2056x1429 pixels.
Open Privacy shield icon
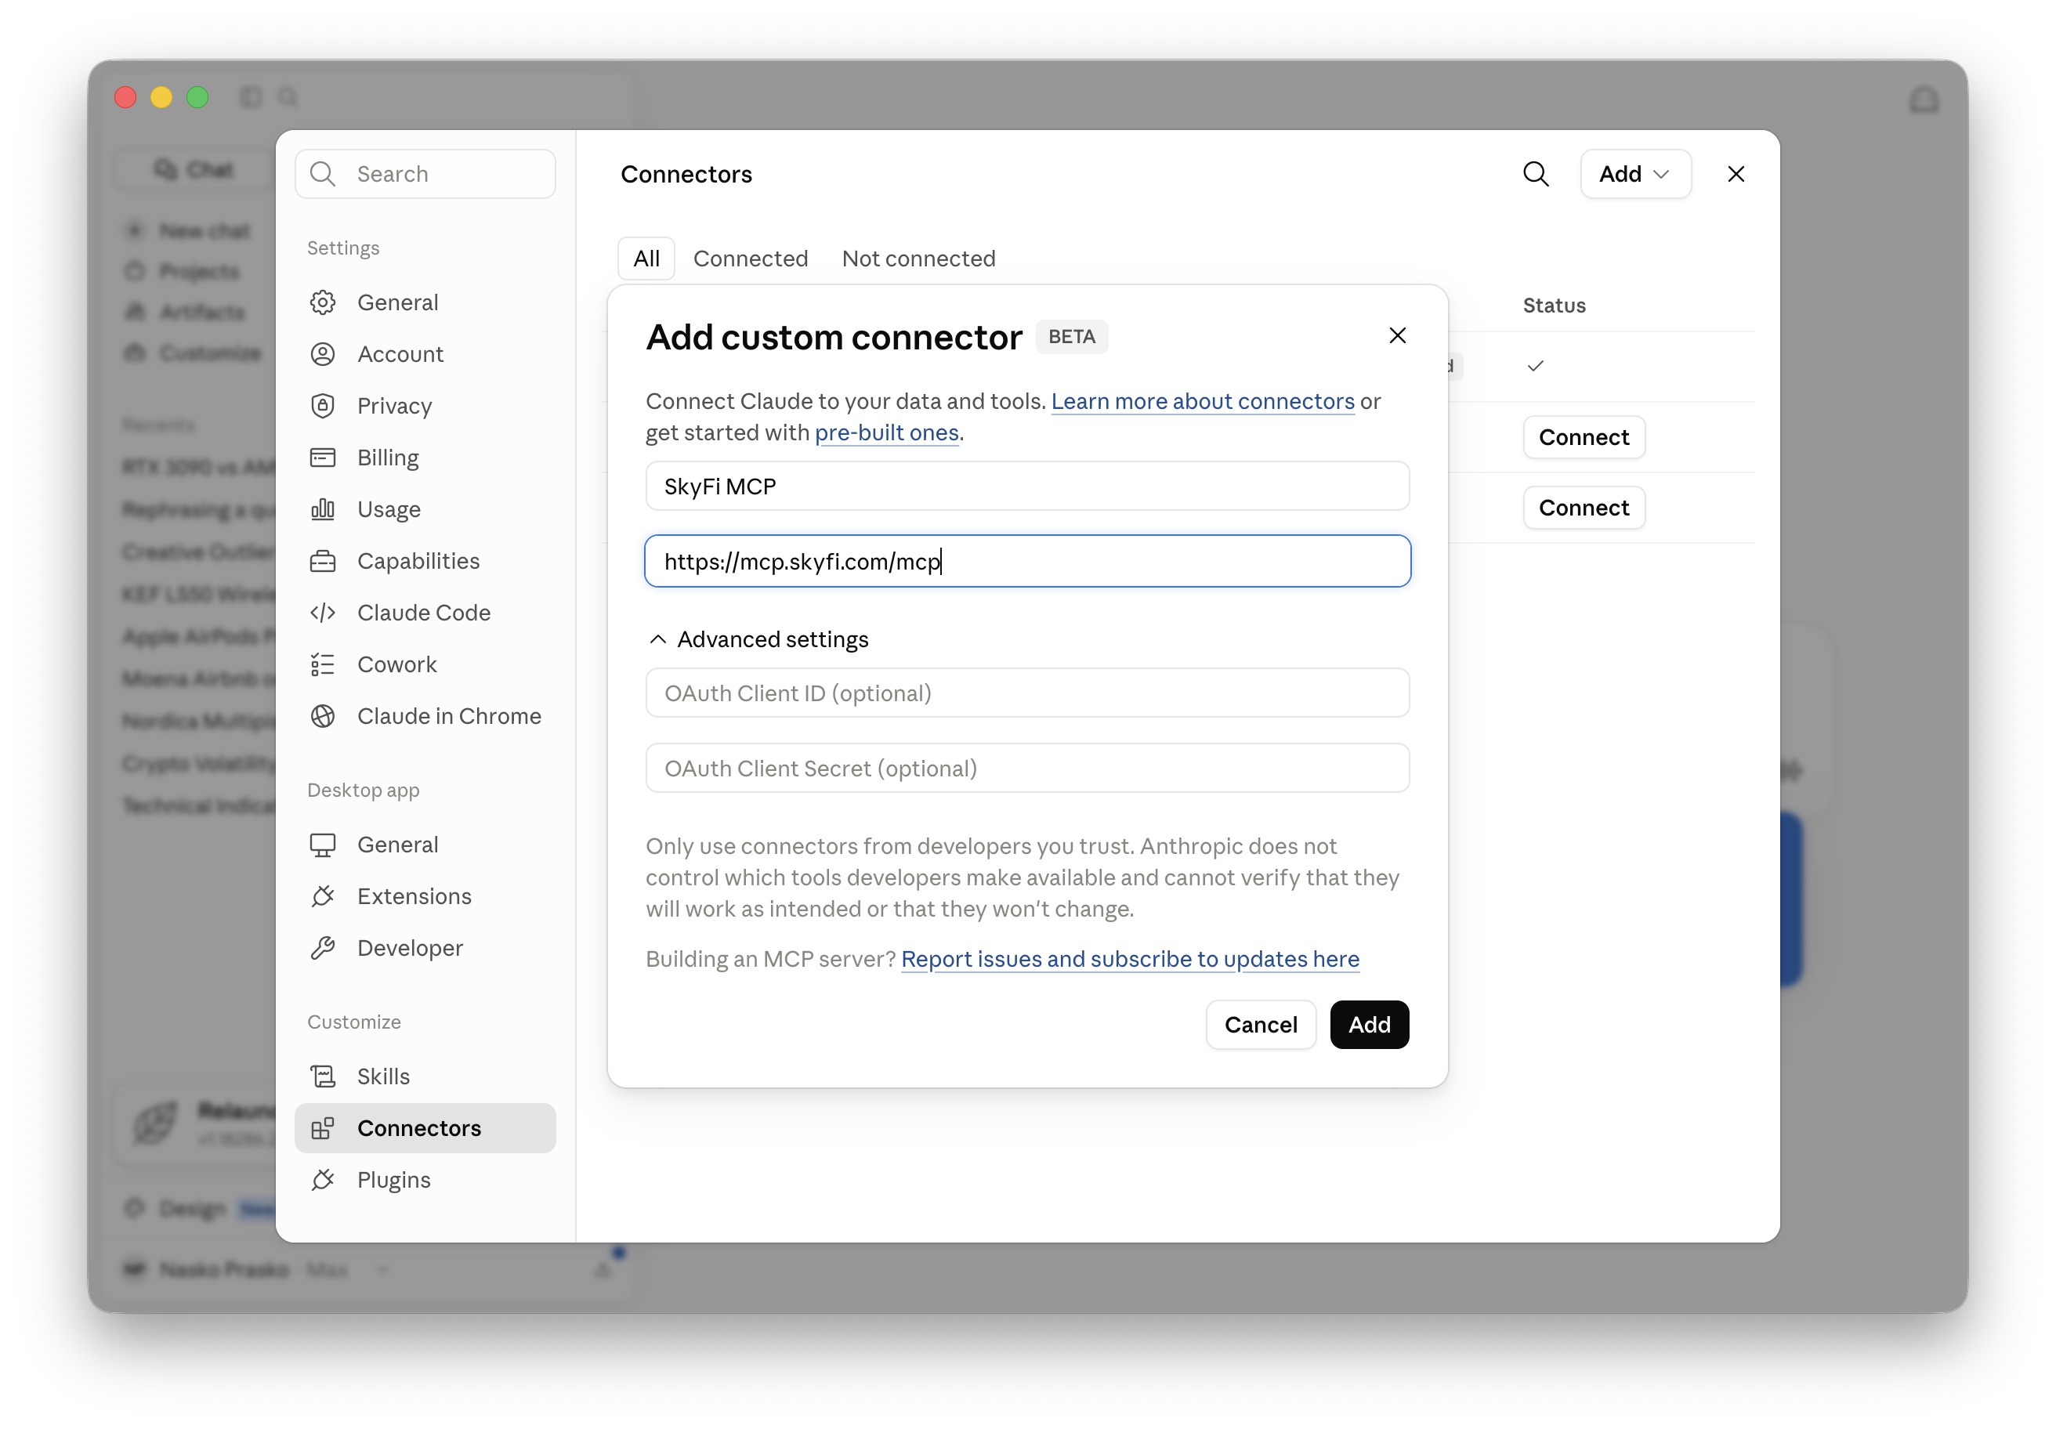tap(322, 407)
